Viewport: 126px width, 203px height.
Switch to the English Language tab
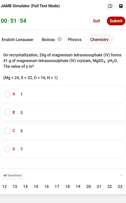point(17,40)
